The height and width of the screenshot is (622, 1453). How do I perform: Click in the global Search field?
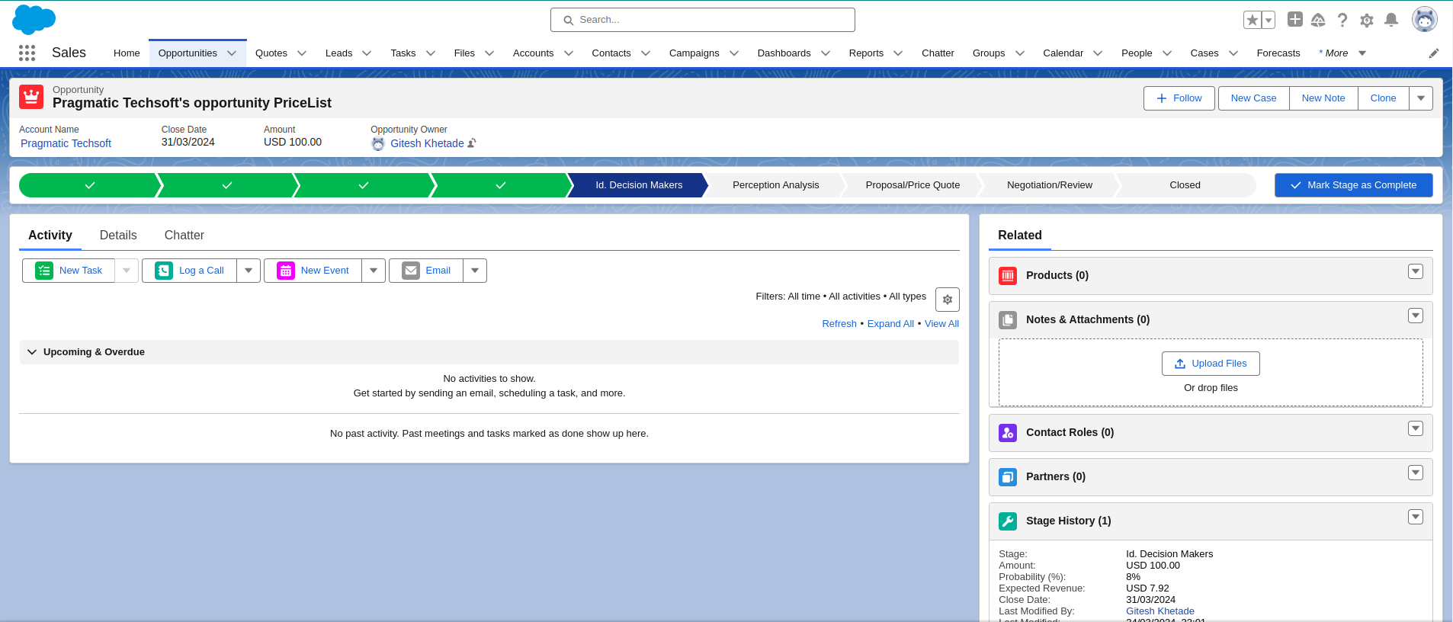[703, 20]
